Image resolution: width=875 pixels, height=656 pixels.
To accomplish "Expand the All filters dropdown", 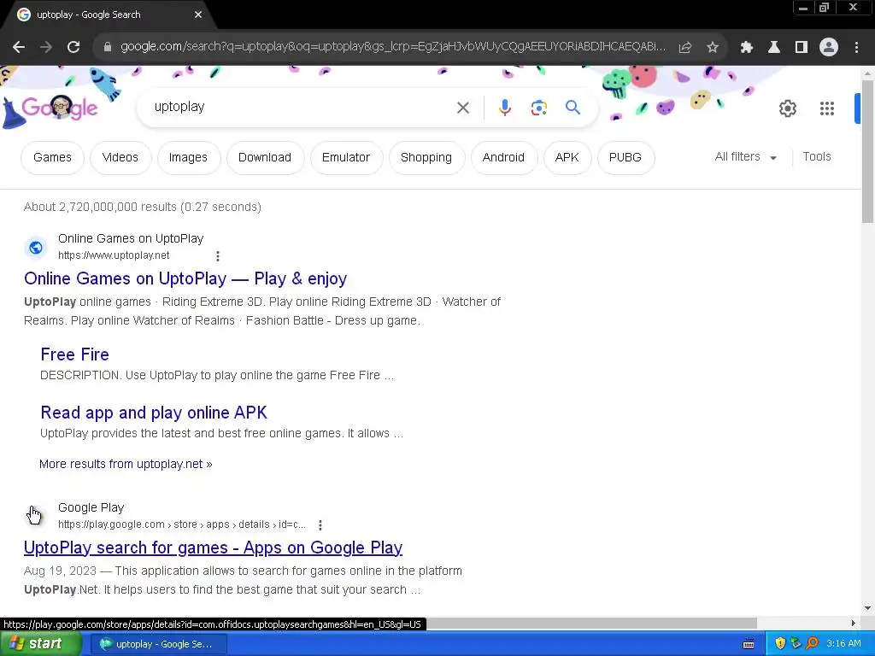I will coord(745,157).
